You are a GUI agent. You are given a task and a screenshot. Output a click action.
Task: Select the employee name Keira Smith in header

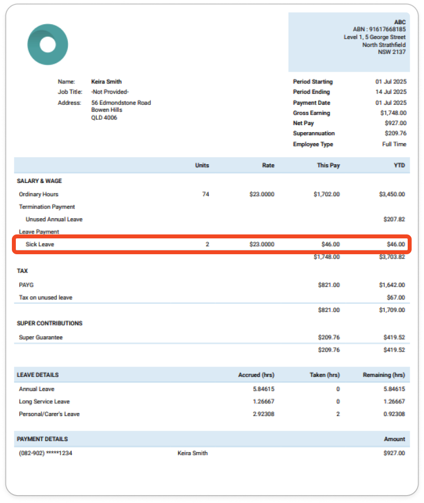pyautogui.click(x=106, y=82)
